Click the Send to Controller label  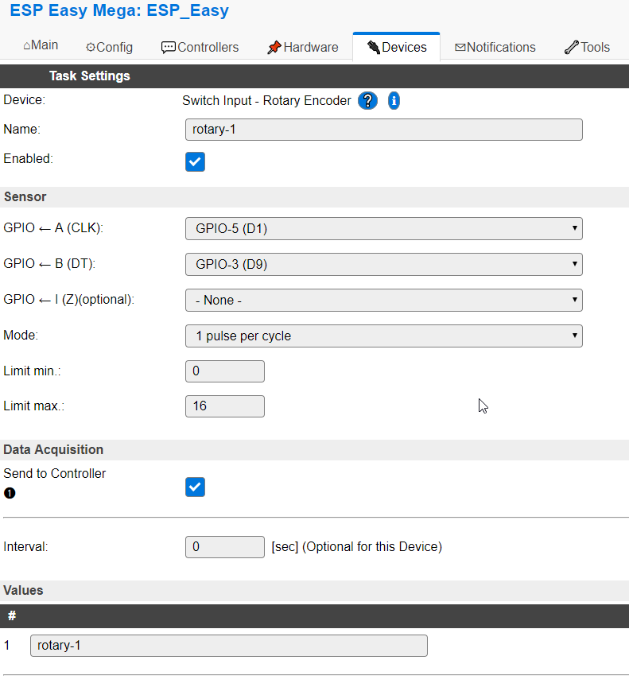tap(55, 473)
